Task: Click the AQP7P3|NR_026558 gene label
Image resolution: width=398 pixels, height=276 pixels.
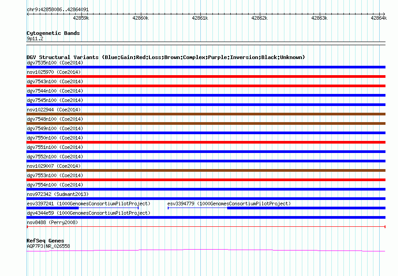Action: (48, 246)
